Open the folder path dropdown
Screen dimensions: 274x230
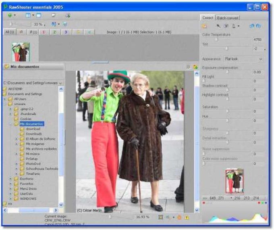point(60,83)
